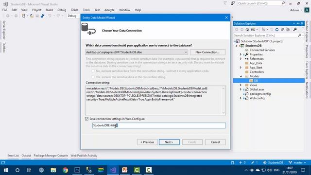This screenshot has height=175, width=311.
Task: Click the Undo toolbar icon
Action: 50,16
